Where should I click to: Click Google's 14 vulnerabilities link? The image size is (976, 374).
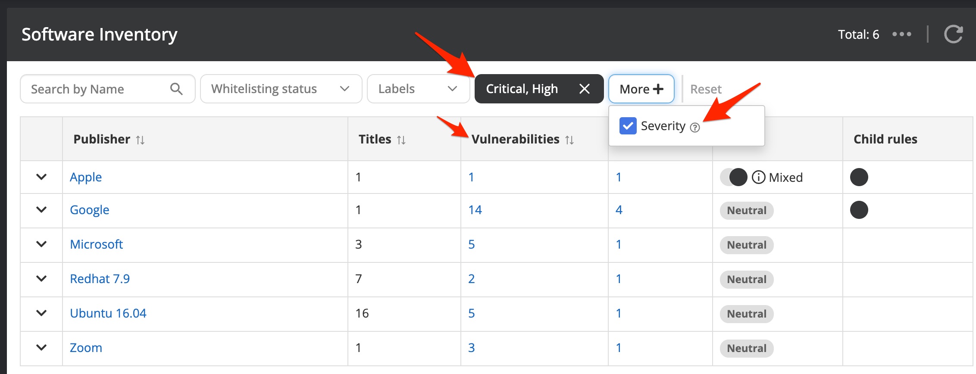coord(475,210)
